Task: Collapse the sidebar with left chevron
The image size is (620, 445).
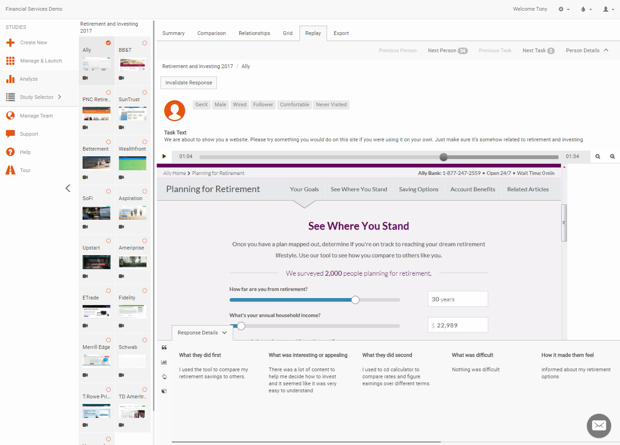Action: pyautogui.click(x=68, y=188)
